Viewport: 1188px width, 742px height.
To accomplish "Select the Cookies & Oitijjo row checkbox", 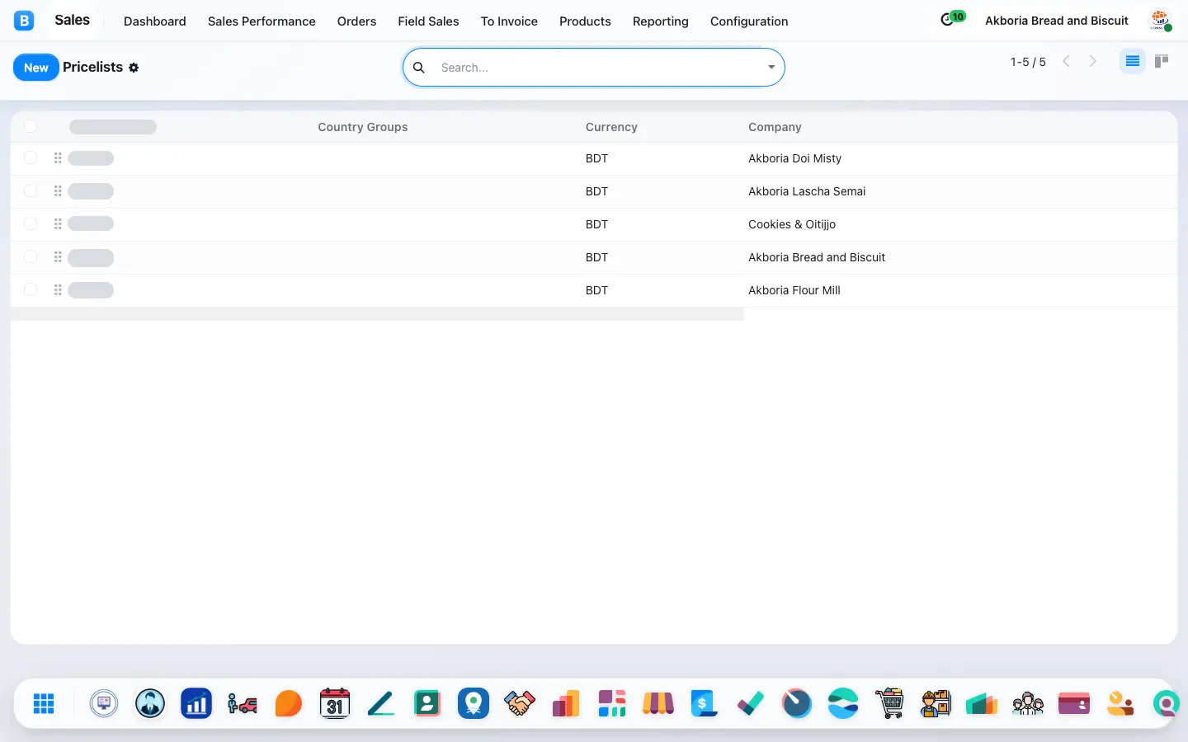I will [31, 223].
